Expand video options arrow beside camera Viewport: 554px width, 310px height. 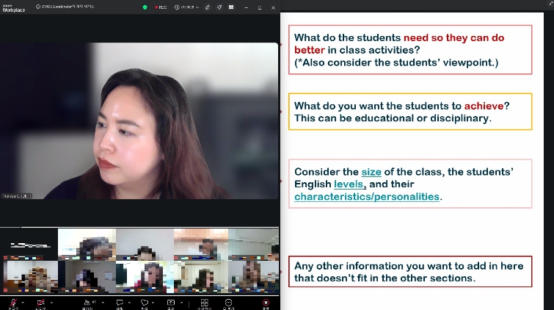[51, 301]
